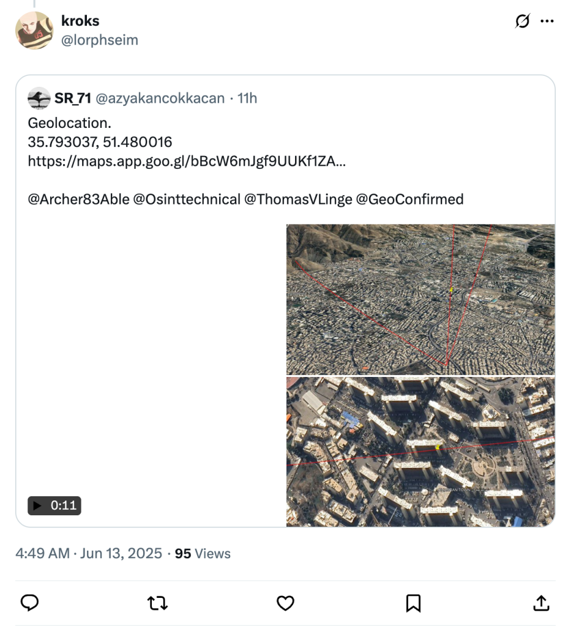Like the post with heart icon
571x626 pixels.
285,603
